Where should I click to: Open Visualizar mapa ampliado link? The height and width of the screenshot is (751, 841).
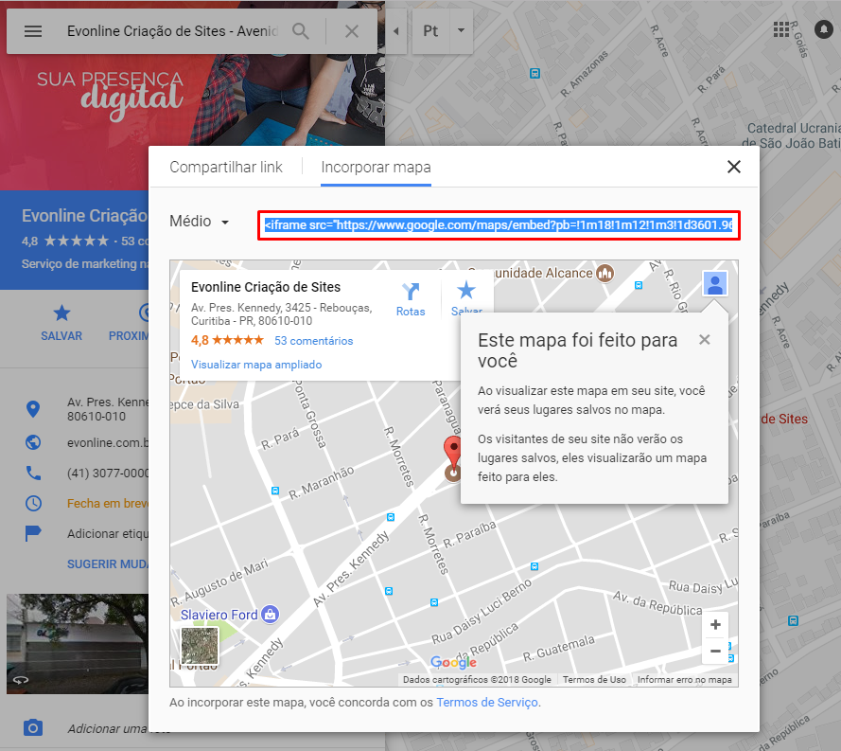256,365
